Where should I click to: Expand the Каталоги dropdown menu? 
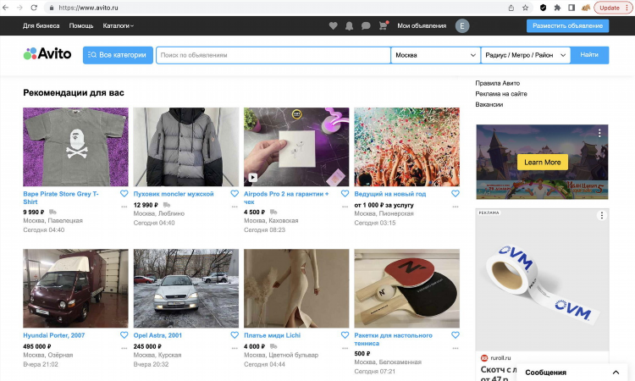pyautogui.click(x=118, y=26)
